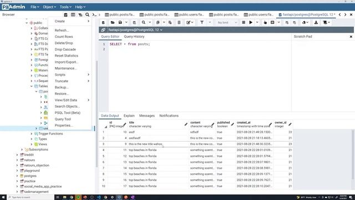Screen dimensions: 355x200
Task: Open the Notifications tab
Action: point(169,116)
